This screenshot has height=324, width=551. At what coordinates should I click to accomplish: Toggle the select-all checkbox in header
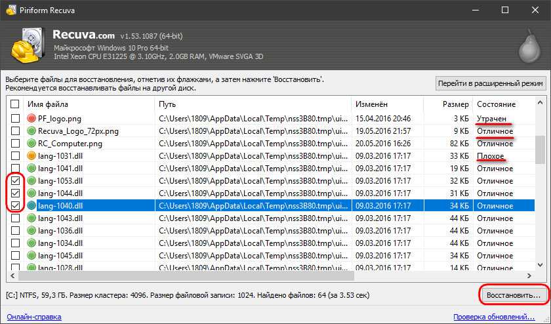(x=14, y=104)
